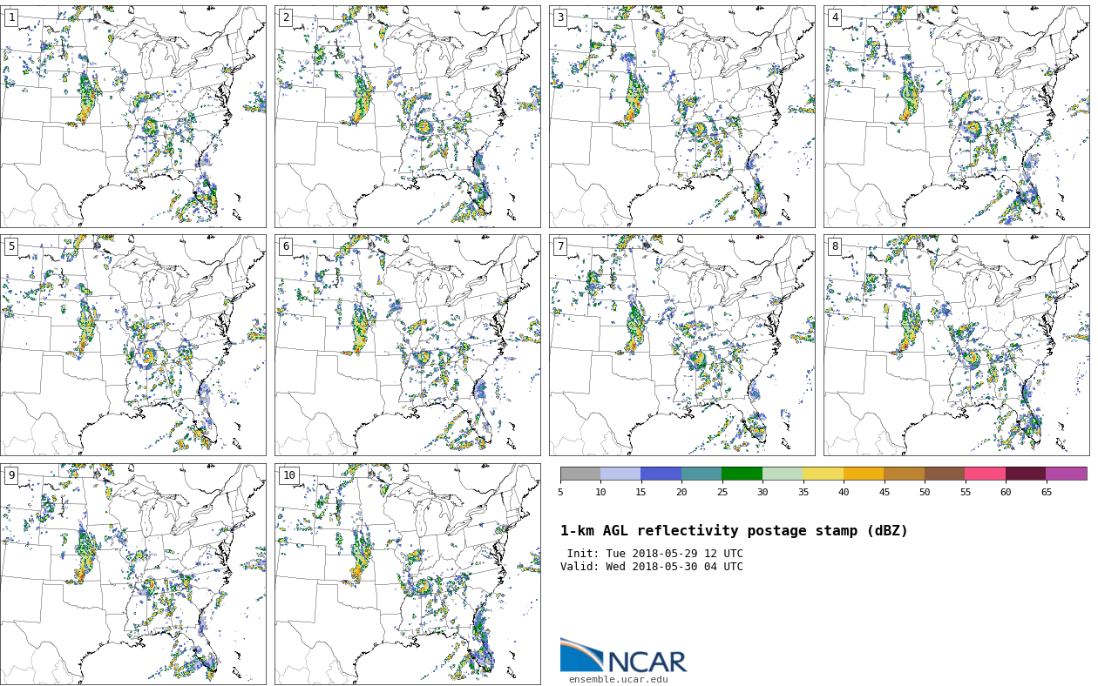Click the Valid time text line
The height and width of the screenshot is (686, 1098).
[651, 567]
